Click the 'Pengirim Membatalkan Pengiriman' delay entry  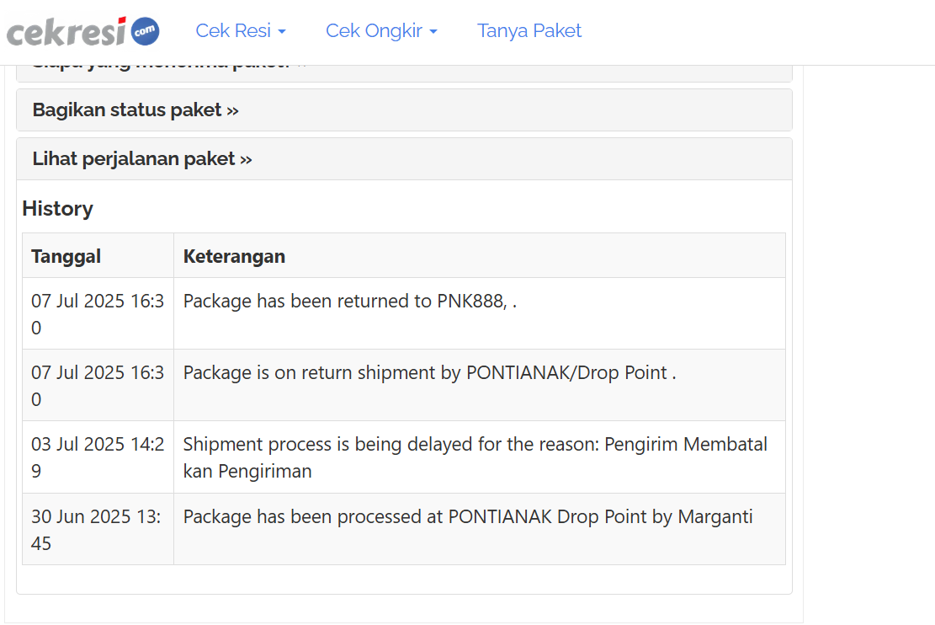(x=475, y=457)
